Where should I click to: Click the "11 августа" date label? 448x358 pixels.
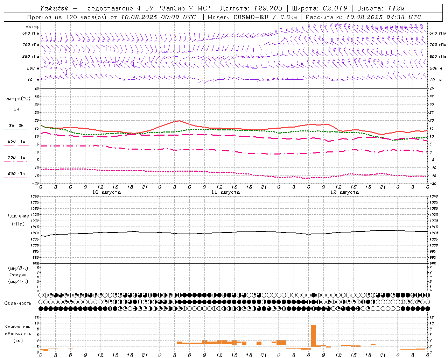(225, 192)
